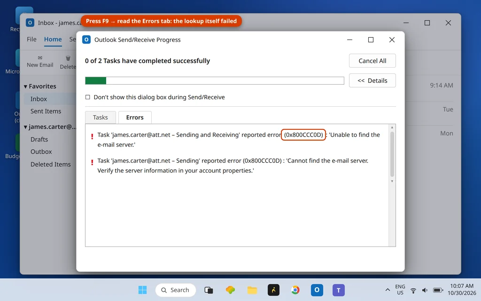
Task: Select Inbox under Favorites
Action: coord(50,99)
